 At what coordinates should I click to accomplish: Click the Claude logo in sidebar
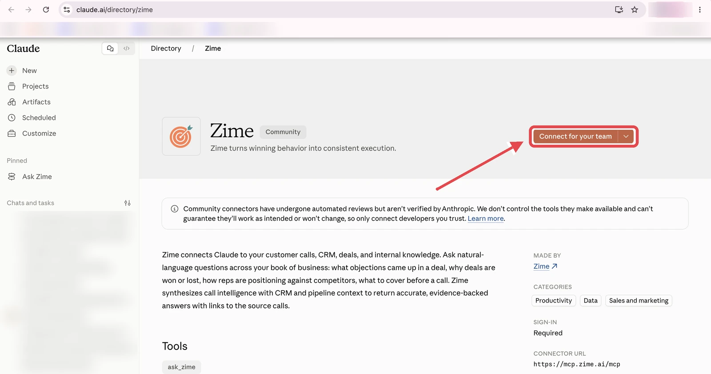[x=23, y=48]
